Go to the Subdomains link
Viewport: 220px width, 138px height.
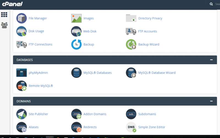click(x=147, y=114)
